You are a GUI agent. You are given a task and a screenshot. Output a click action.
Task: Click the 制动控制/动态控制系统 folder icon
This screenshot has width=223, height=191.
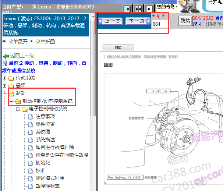pos(18,102)
